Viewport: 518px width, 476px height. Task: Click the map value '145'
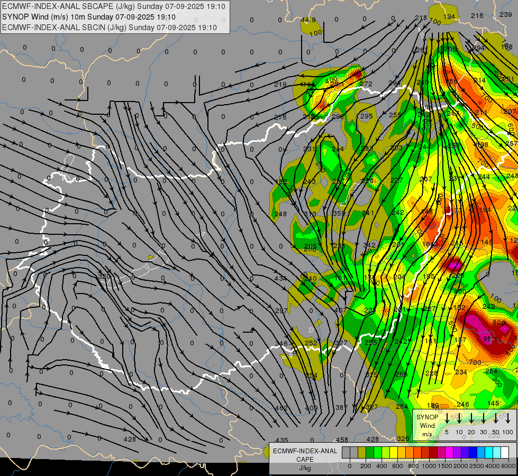[493, 404]
